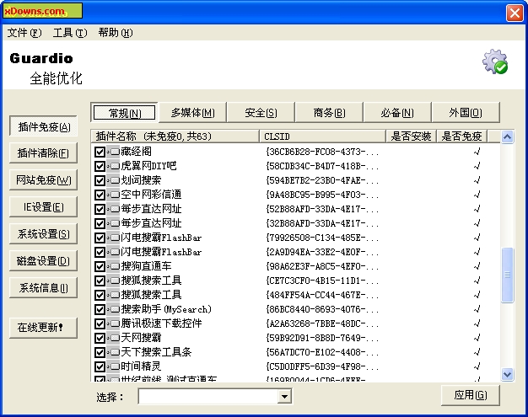
Task: Switch to the 外国(O) tab
Action: pos(466,113)
